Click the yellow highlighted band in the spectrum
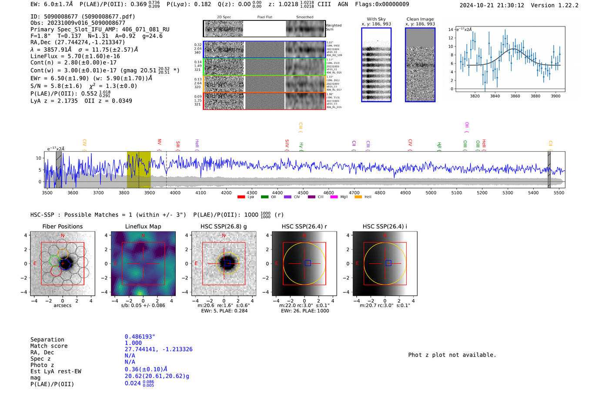This screenshot has height=414, width=609. (x=139, y=170)
